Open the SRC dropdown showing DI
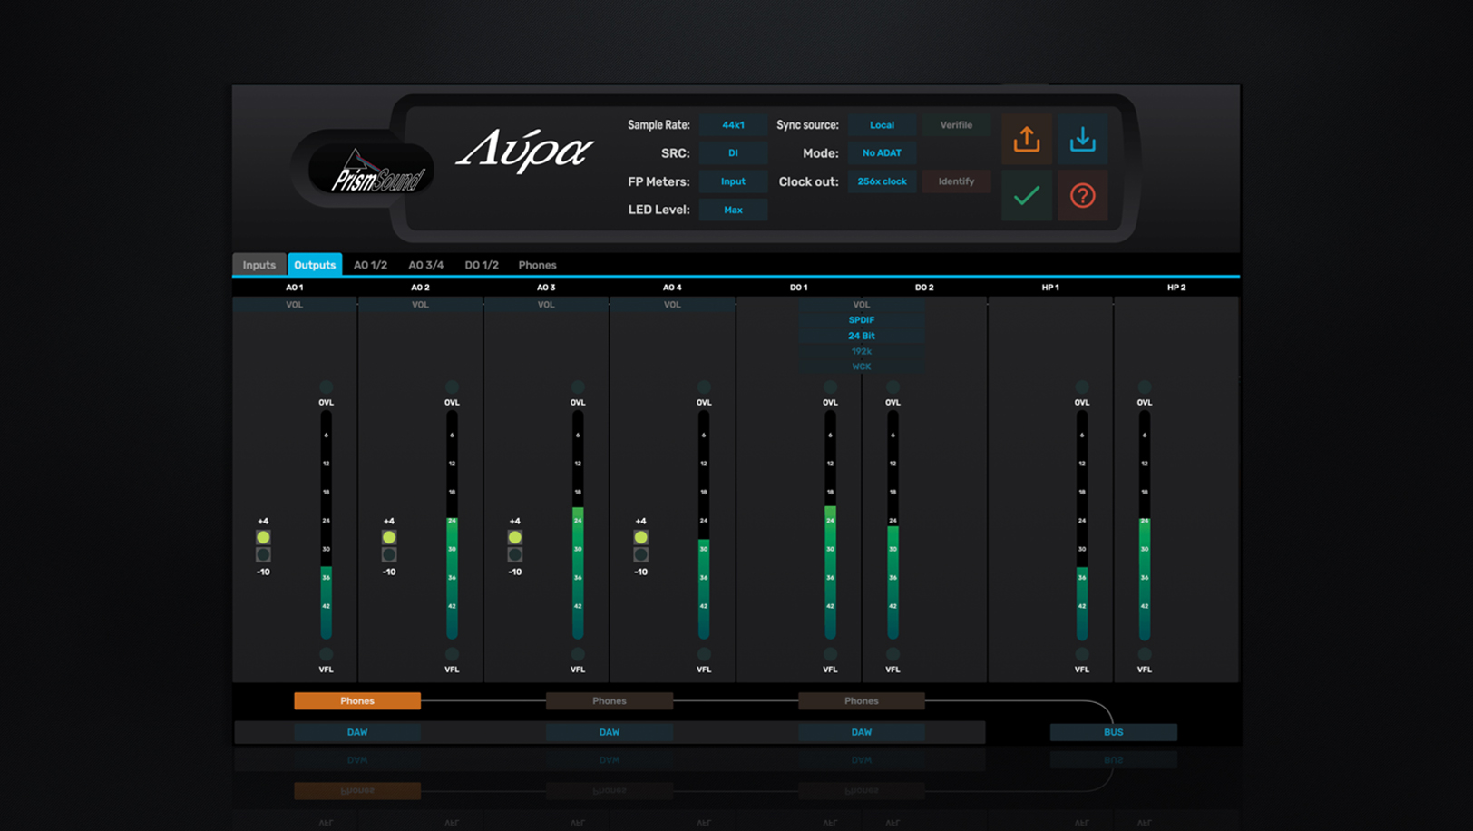Viewport: 1473px width, 831px height. (733, 153)
